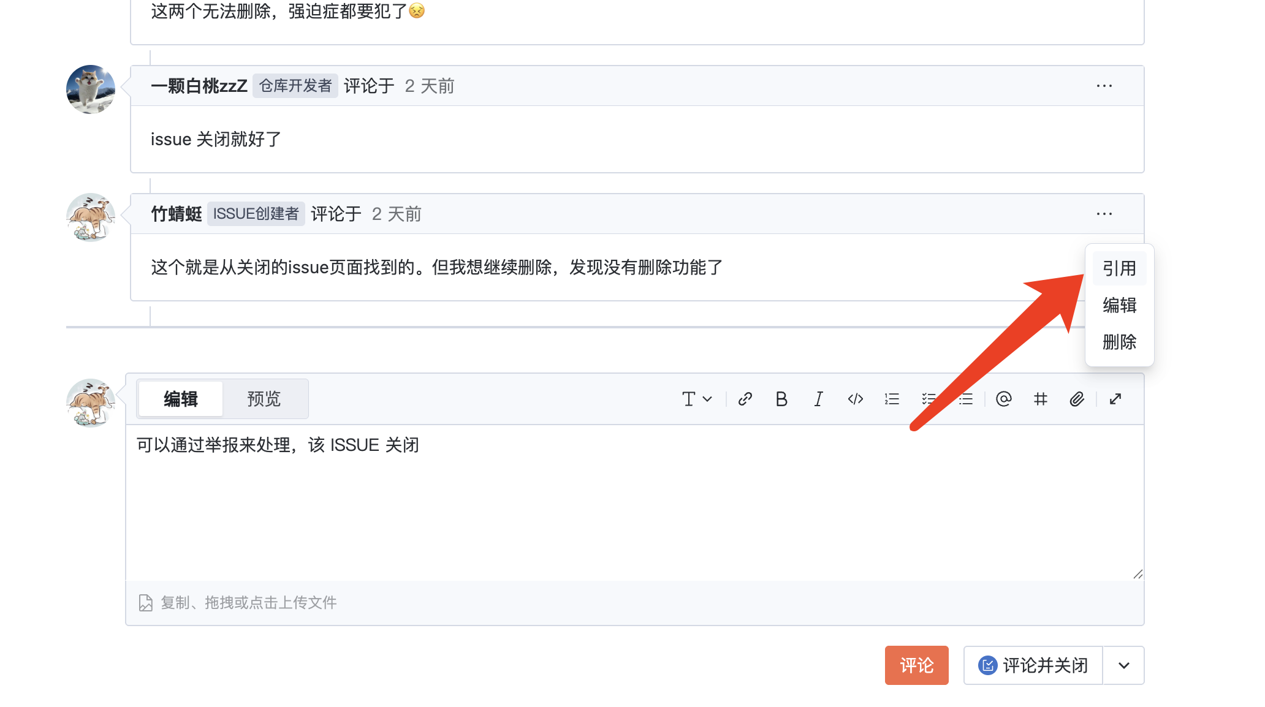
Task: Submit the comment with 评论 button
Action: click(916, 665)
